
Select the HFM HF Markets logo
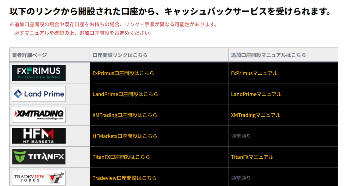pyautogui.click(x=39, y=136)
